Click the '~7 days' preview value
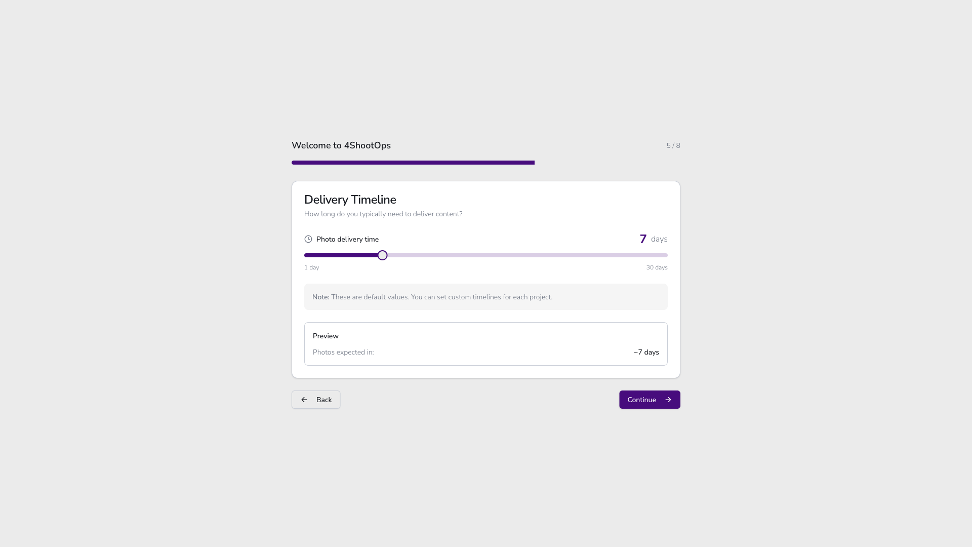The height and width of the screenshot is (547, 972). tap(646, 352)
